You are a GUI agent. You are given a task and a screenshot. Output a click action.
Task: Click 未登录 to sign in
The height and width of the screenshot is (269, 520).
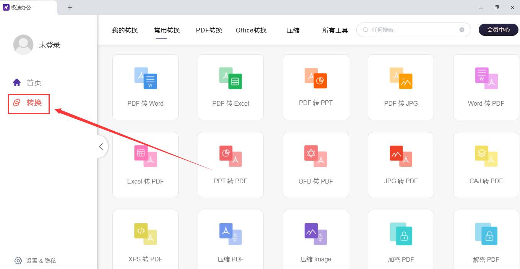click(x=50, y=45)
